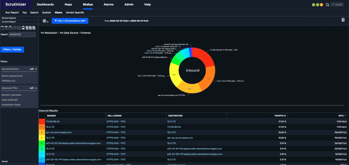The width and height of the screenshot is (349, 165).
Task: Click the save-as report icon
Action: coord(11,28)
